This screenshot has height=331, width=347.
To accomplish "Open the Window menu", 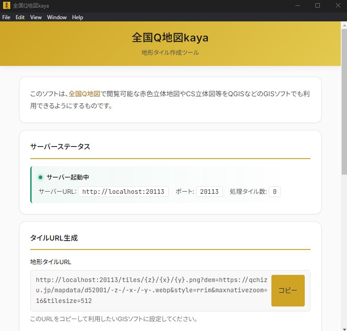I will (56, 17).
